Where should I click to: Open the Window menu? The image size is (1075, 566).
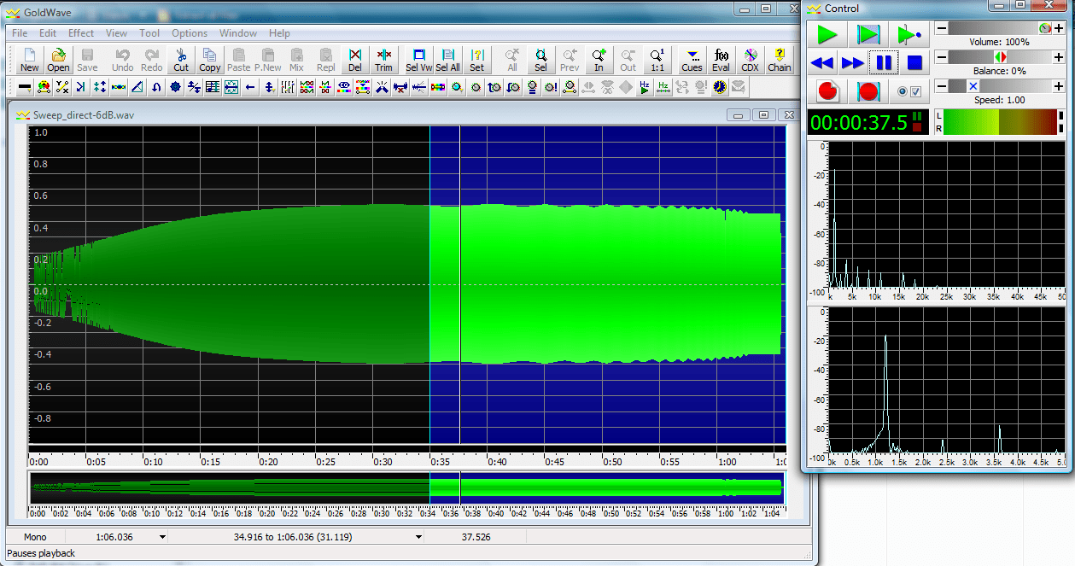click(x=238, y=33)
